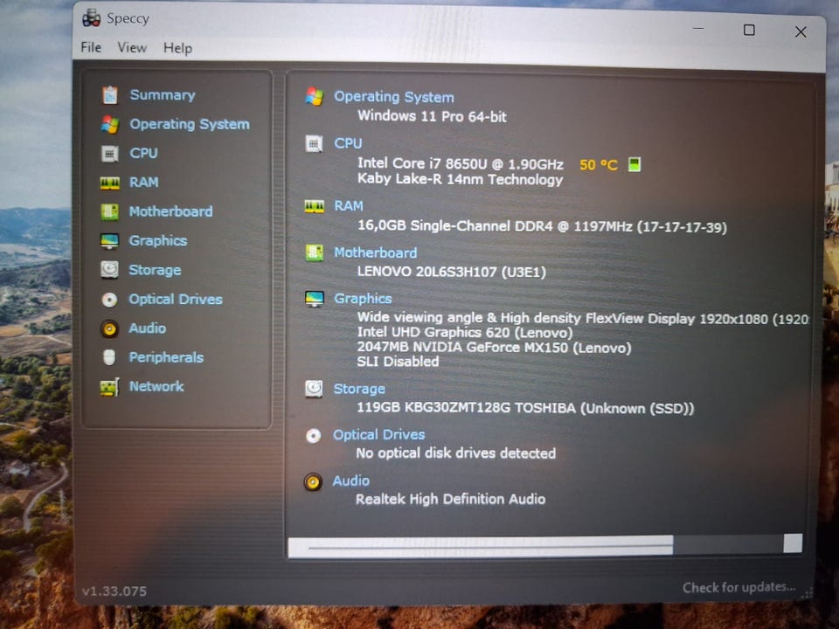
Task: Click the Graphics heading link in summary
Action: (x=362, y=299)
